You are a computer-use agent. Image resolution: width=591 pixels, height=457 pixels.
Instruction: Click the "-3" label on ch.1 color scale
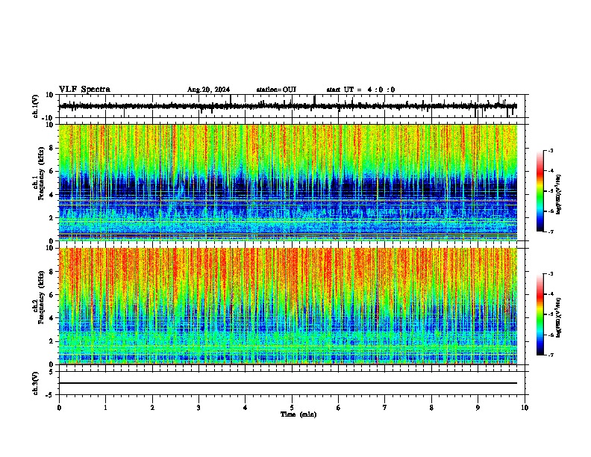click(x=551, y=151)
